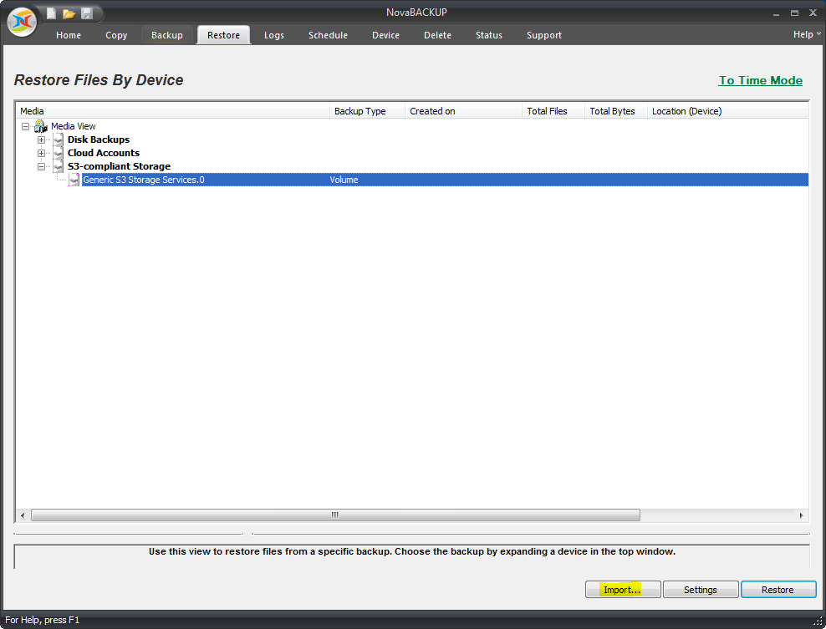Collapse the S3-compliant Storage node
Image resolution: width=826 pixels, height=629 pixels.
pos(41,166)
